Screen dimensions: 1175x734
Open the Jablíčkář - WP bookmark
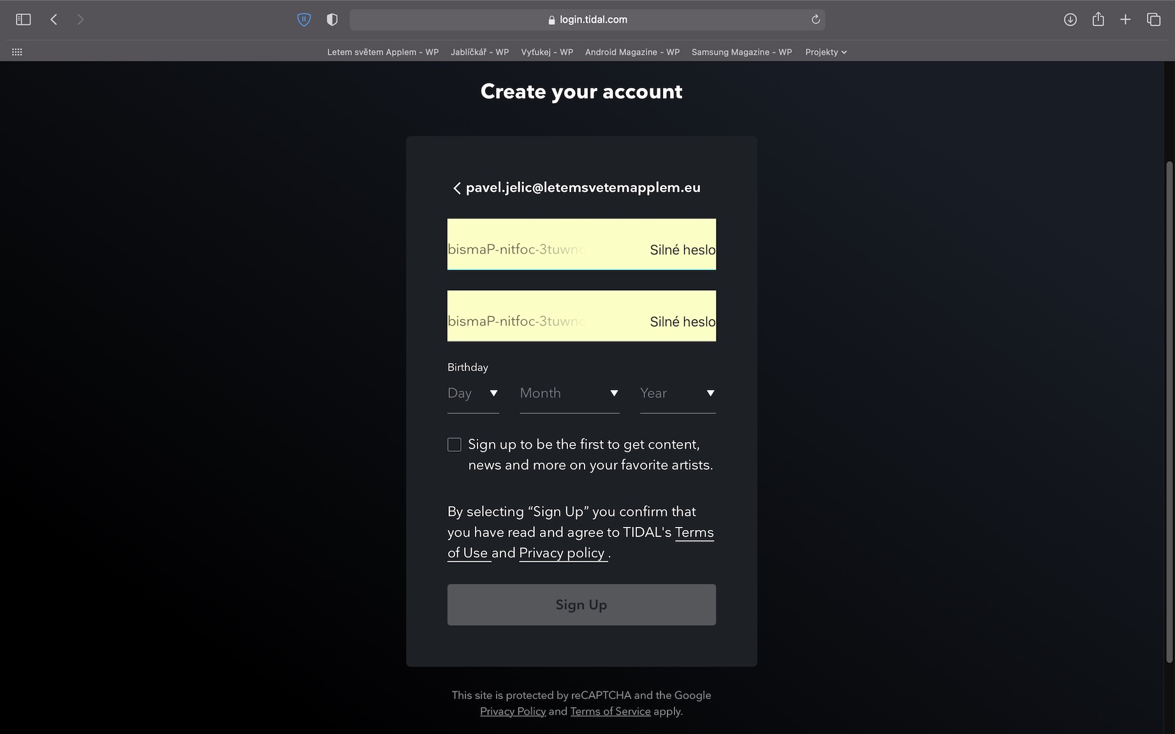tap(479, 52)
